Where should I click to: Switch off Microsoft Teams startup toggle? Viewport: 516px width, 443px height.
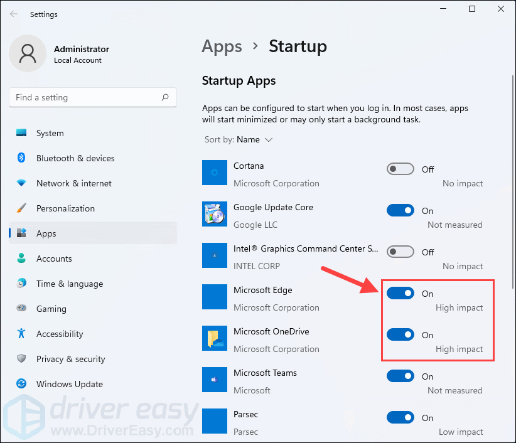point(400,376)
